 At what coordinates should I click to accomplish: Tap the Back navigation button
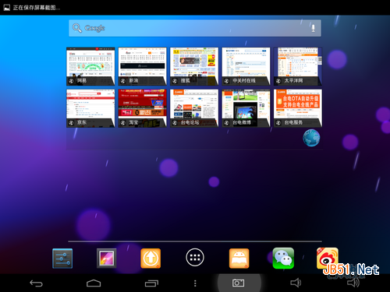(x=36, y=283)
